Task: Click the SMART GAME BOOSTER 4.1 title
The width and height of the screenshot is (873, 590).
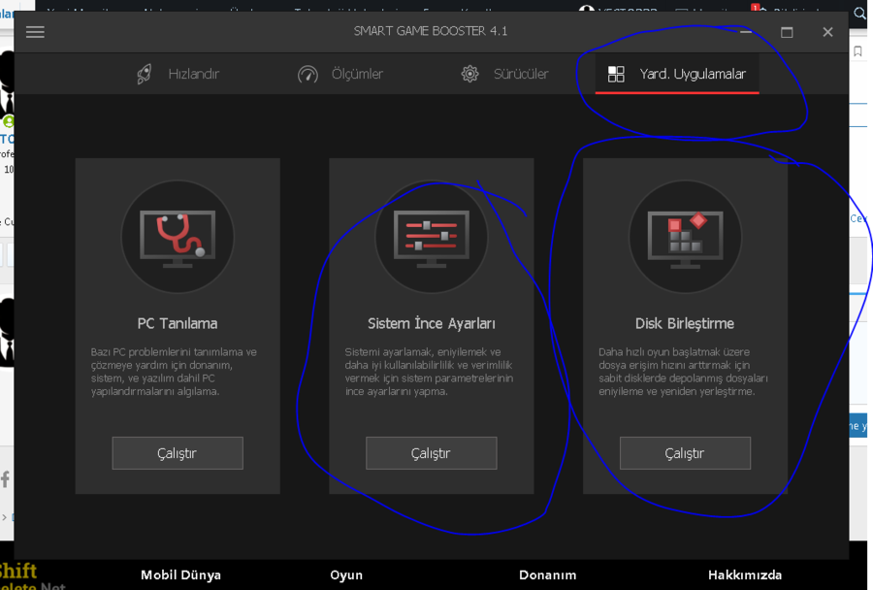Action: pyautogui.click(x=431, y=31)
